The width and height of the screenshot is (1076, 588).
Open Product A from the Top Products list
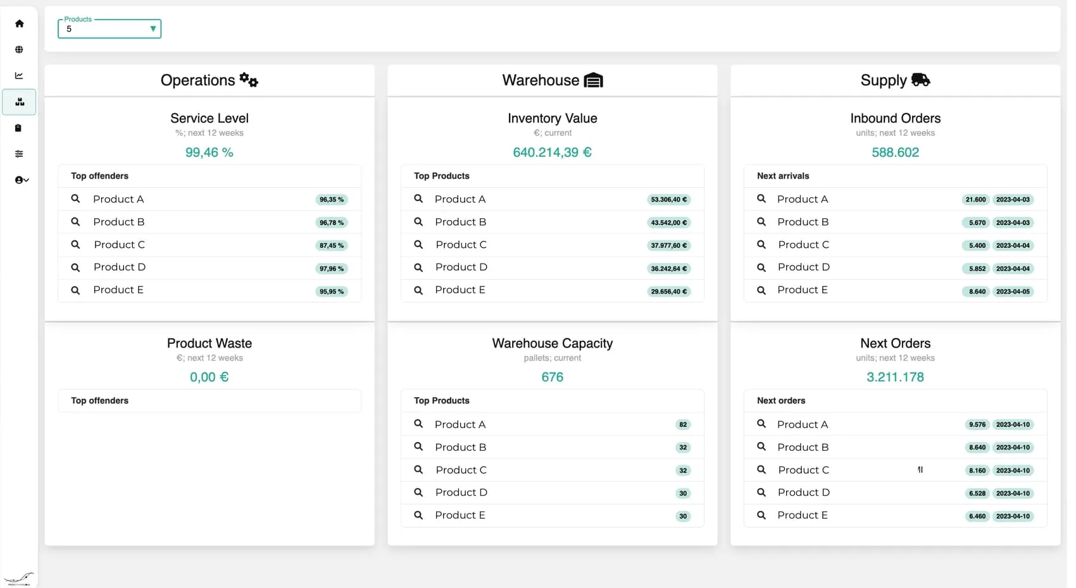[460, 199]
